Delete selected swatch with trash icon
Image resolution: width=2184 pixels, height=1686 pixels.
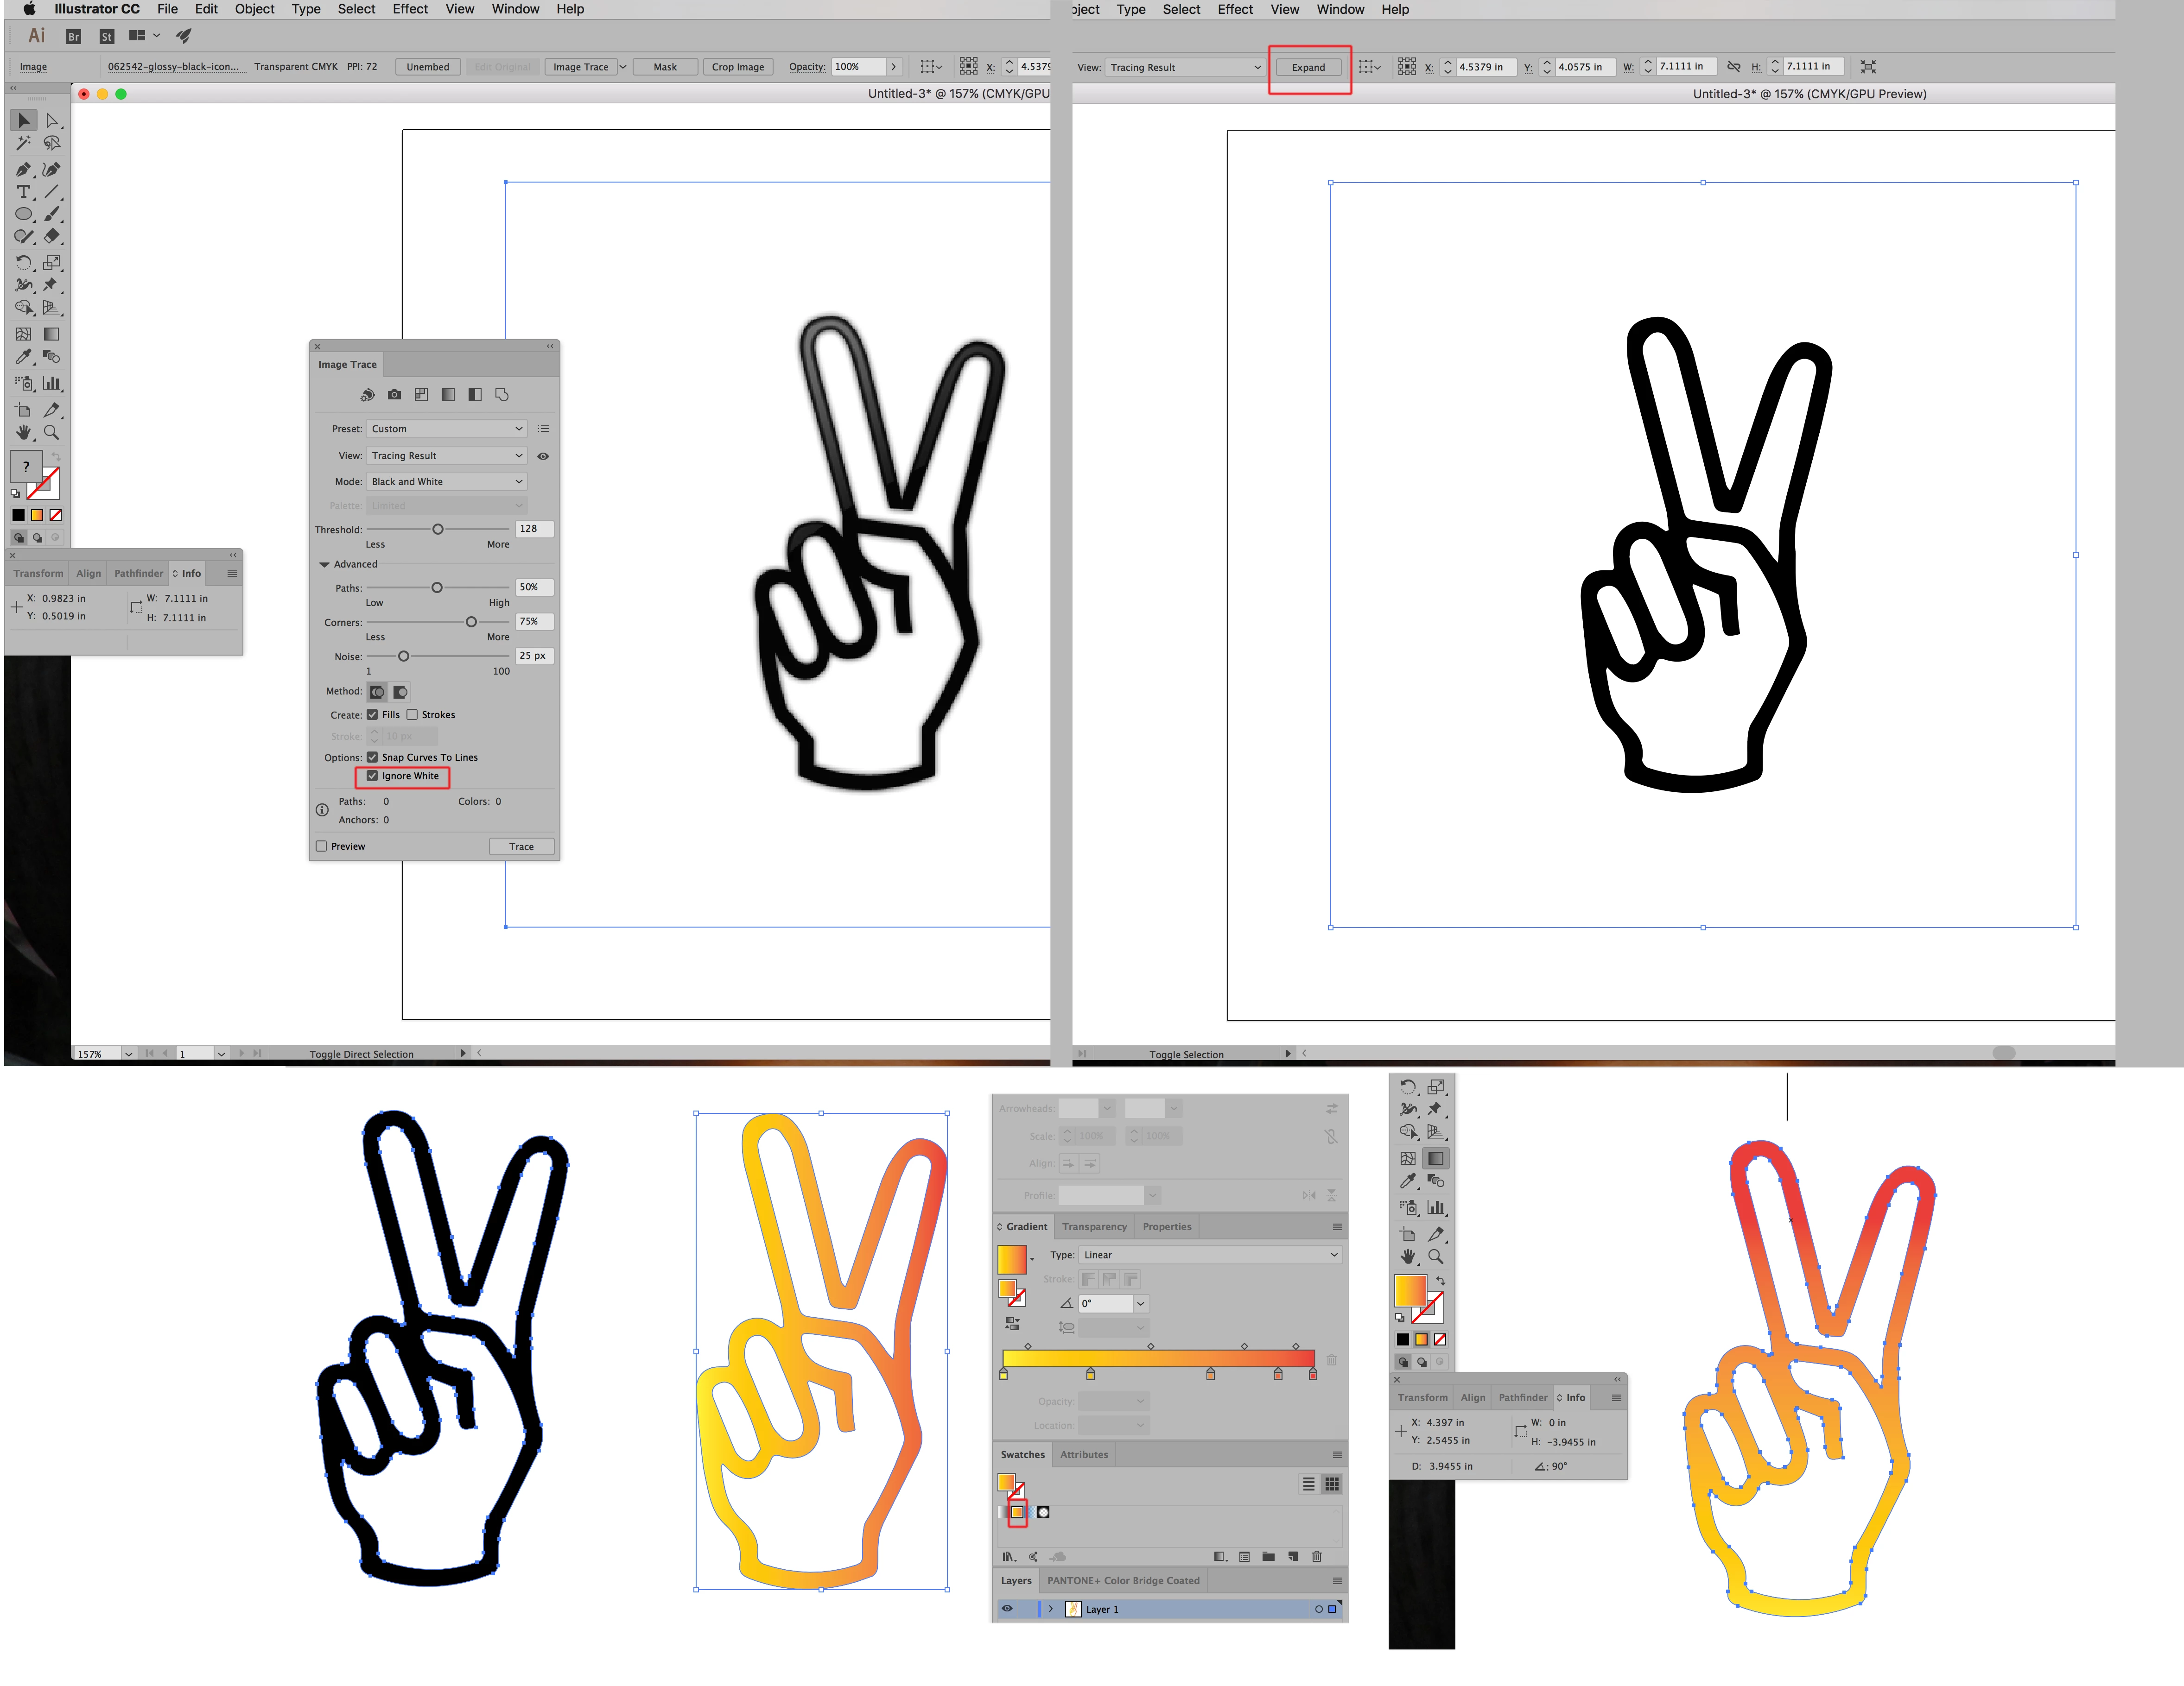1316,1556
